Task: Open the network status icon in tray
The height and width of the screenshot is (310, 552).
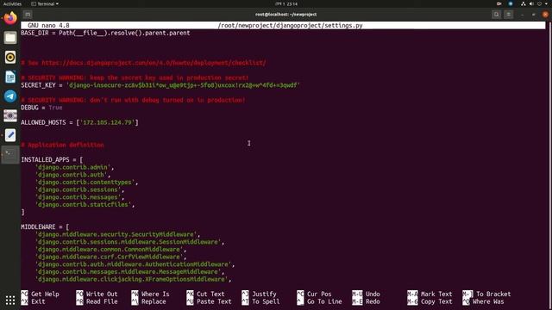Action: [x=524, y=3]
